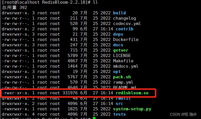Click the getver executable name

[120, 50]
